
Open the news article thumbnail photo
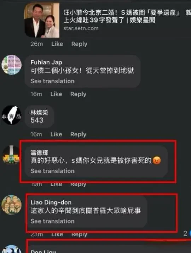pos(42,20)
